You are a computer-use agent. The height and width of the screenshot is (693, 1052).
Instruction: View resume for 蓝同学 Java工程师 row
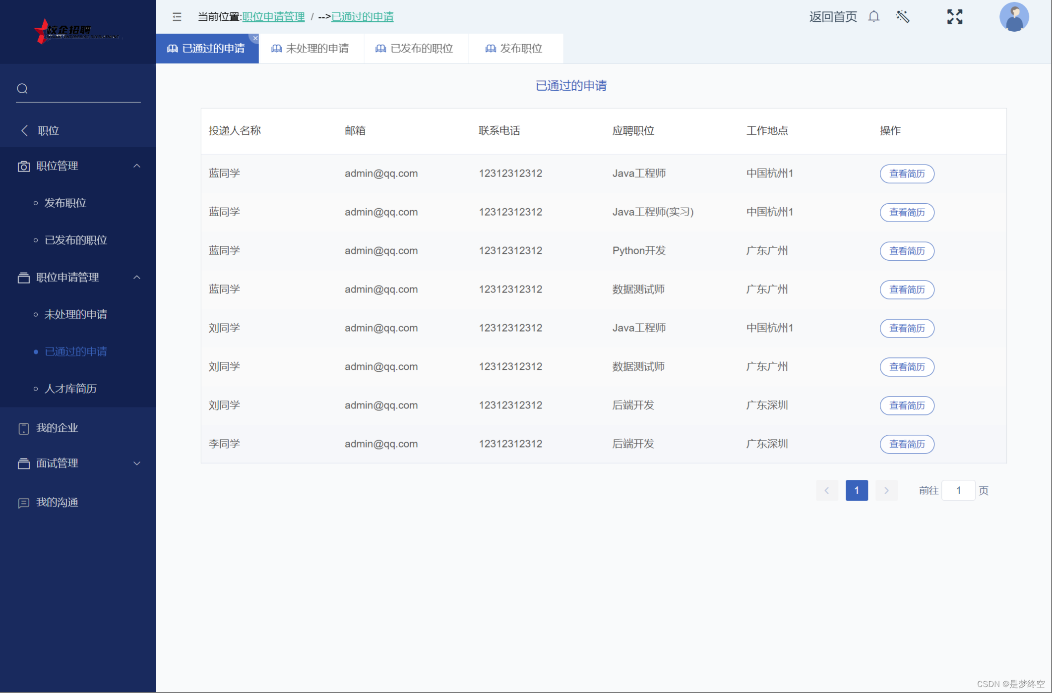click(907, 174)
